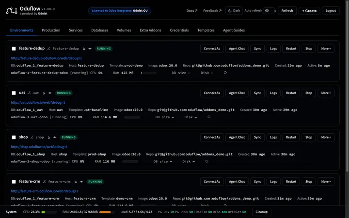Screen dimensions: 349x218
Task: Click the merge icon in the feature-crm row
Action: point(76,182)
